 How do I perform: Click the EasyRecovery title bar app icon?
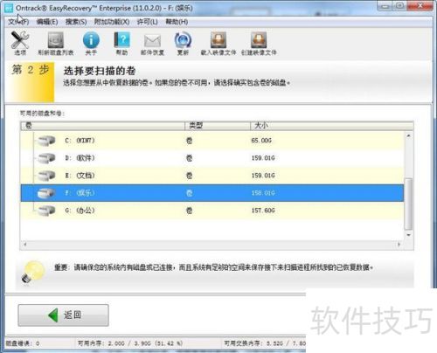pos(9,8)
